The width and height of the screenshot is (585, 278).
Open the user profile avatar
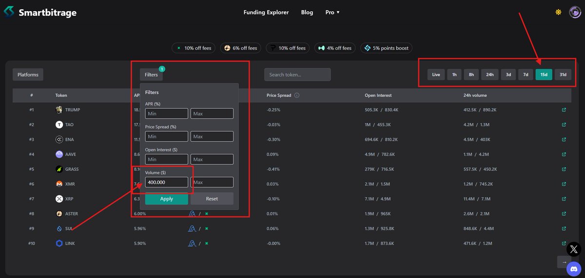click(575, 12)
